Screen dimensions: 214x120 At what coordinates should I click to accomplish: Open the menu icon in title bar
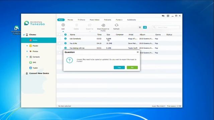pos(168,16)
